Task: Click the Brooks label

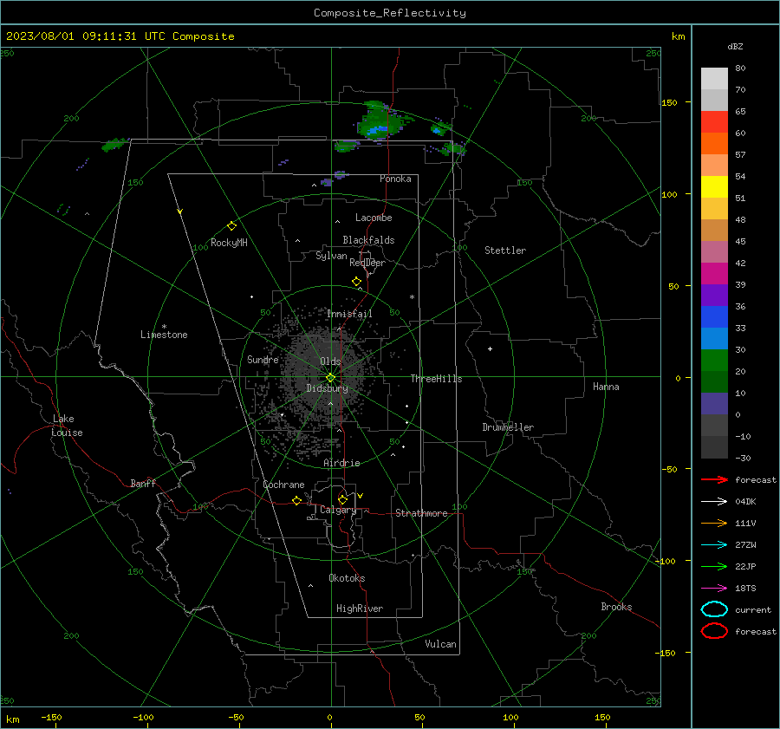Action: click(x=616, y=607)
